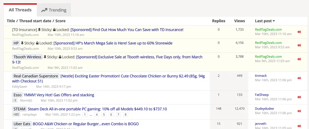Open the Esso Gas Offers thread
Screen dimensions: 309x129
coord(59,95)
